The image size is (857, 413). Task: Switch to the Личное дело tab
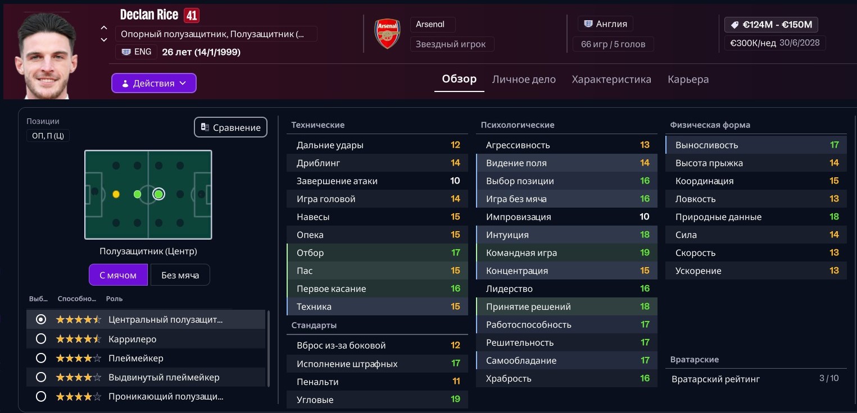524,80
